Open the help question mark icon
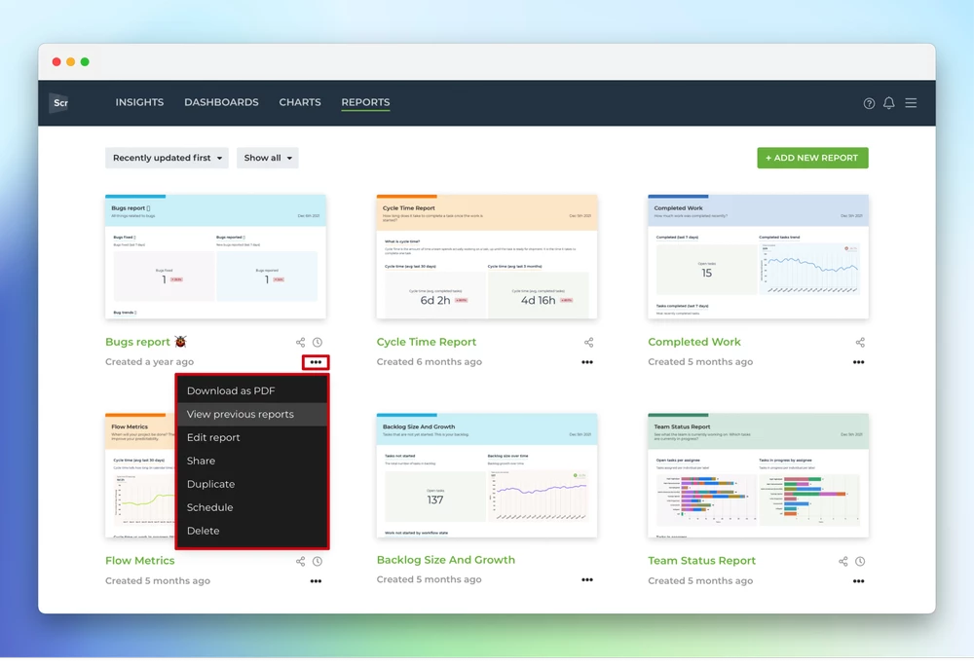The width and height of the screenshot is (974, 666). point(869,103)
